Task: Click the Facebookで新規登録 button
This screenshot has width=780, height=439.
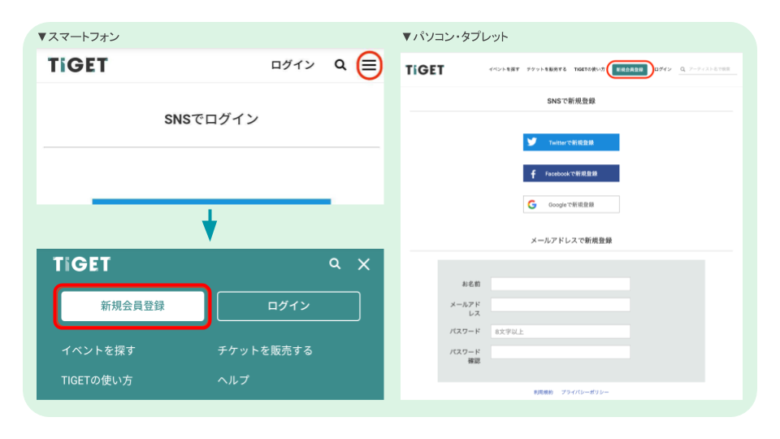Action: click(x=571, y=173)
